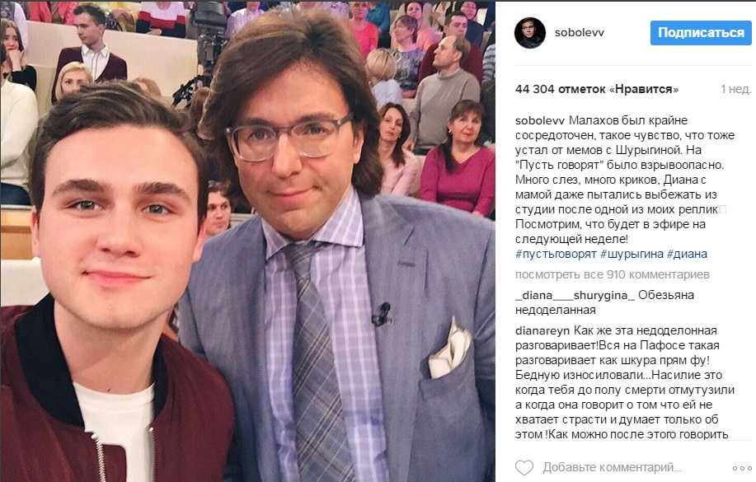The height and width of the screenshot is (482, 756).
Task: Click the 44 304 likes count
Action: (x=596, y=89)
